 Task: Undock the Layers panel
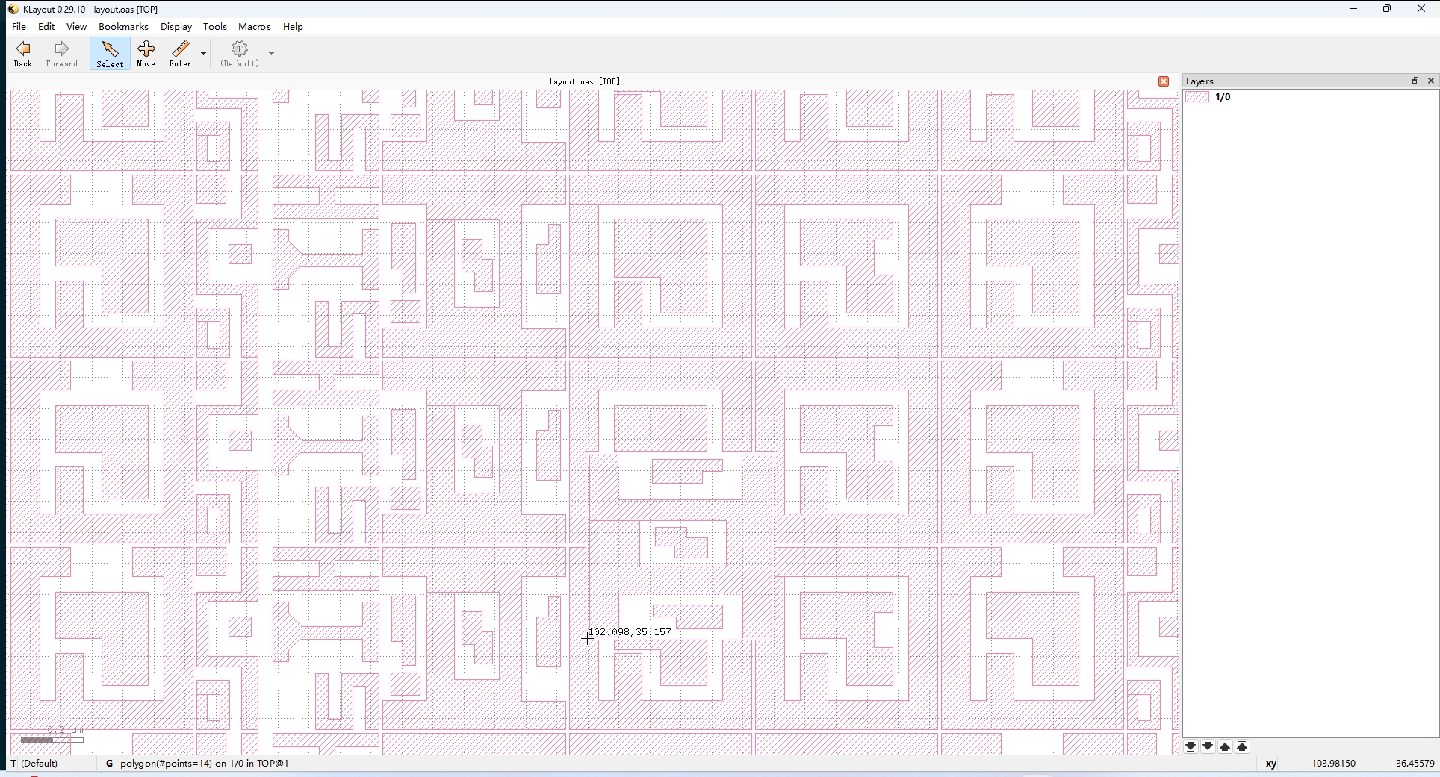click(x=1415, y=81)
